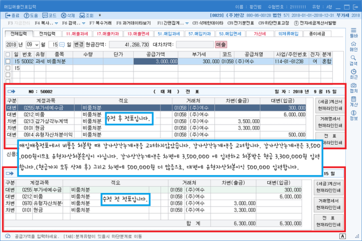Click the red 매출 button
362x241 pixels.
221,44
